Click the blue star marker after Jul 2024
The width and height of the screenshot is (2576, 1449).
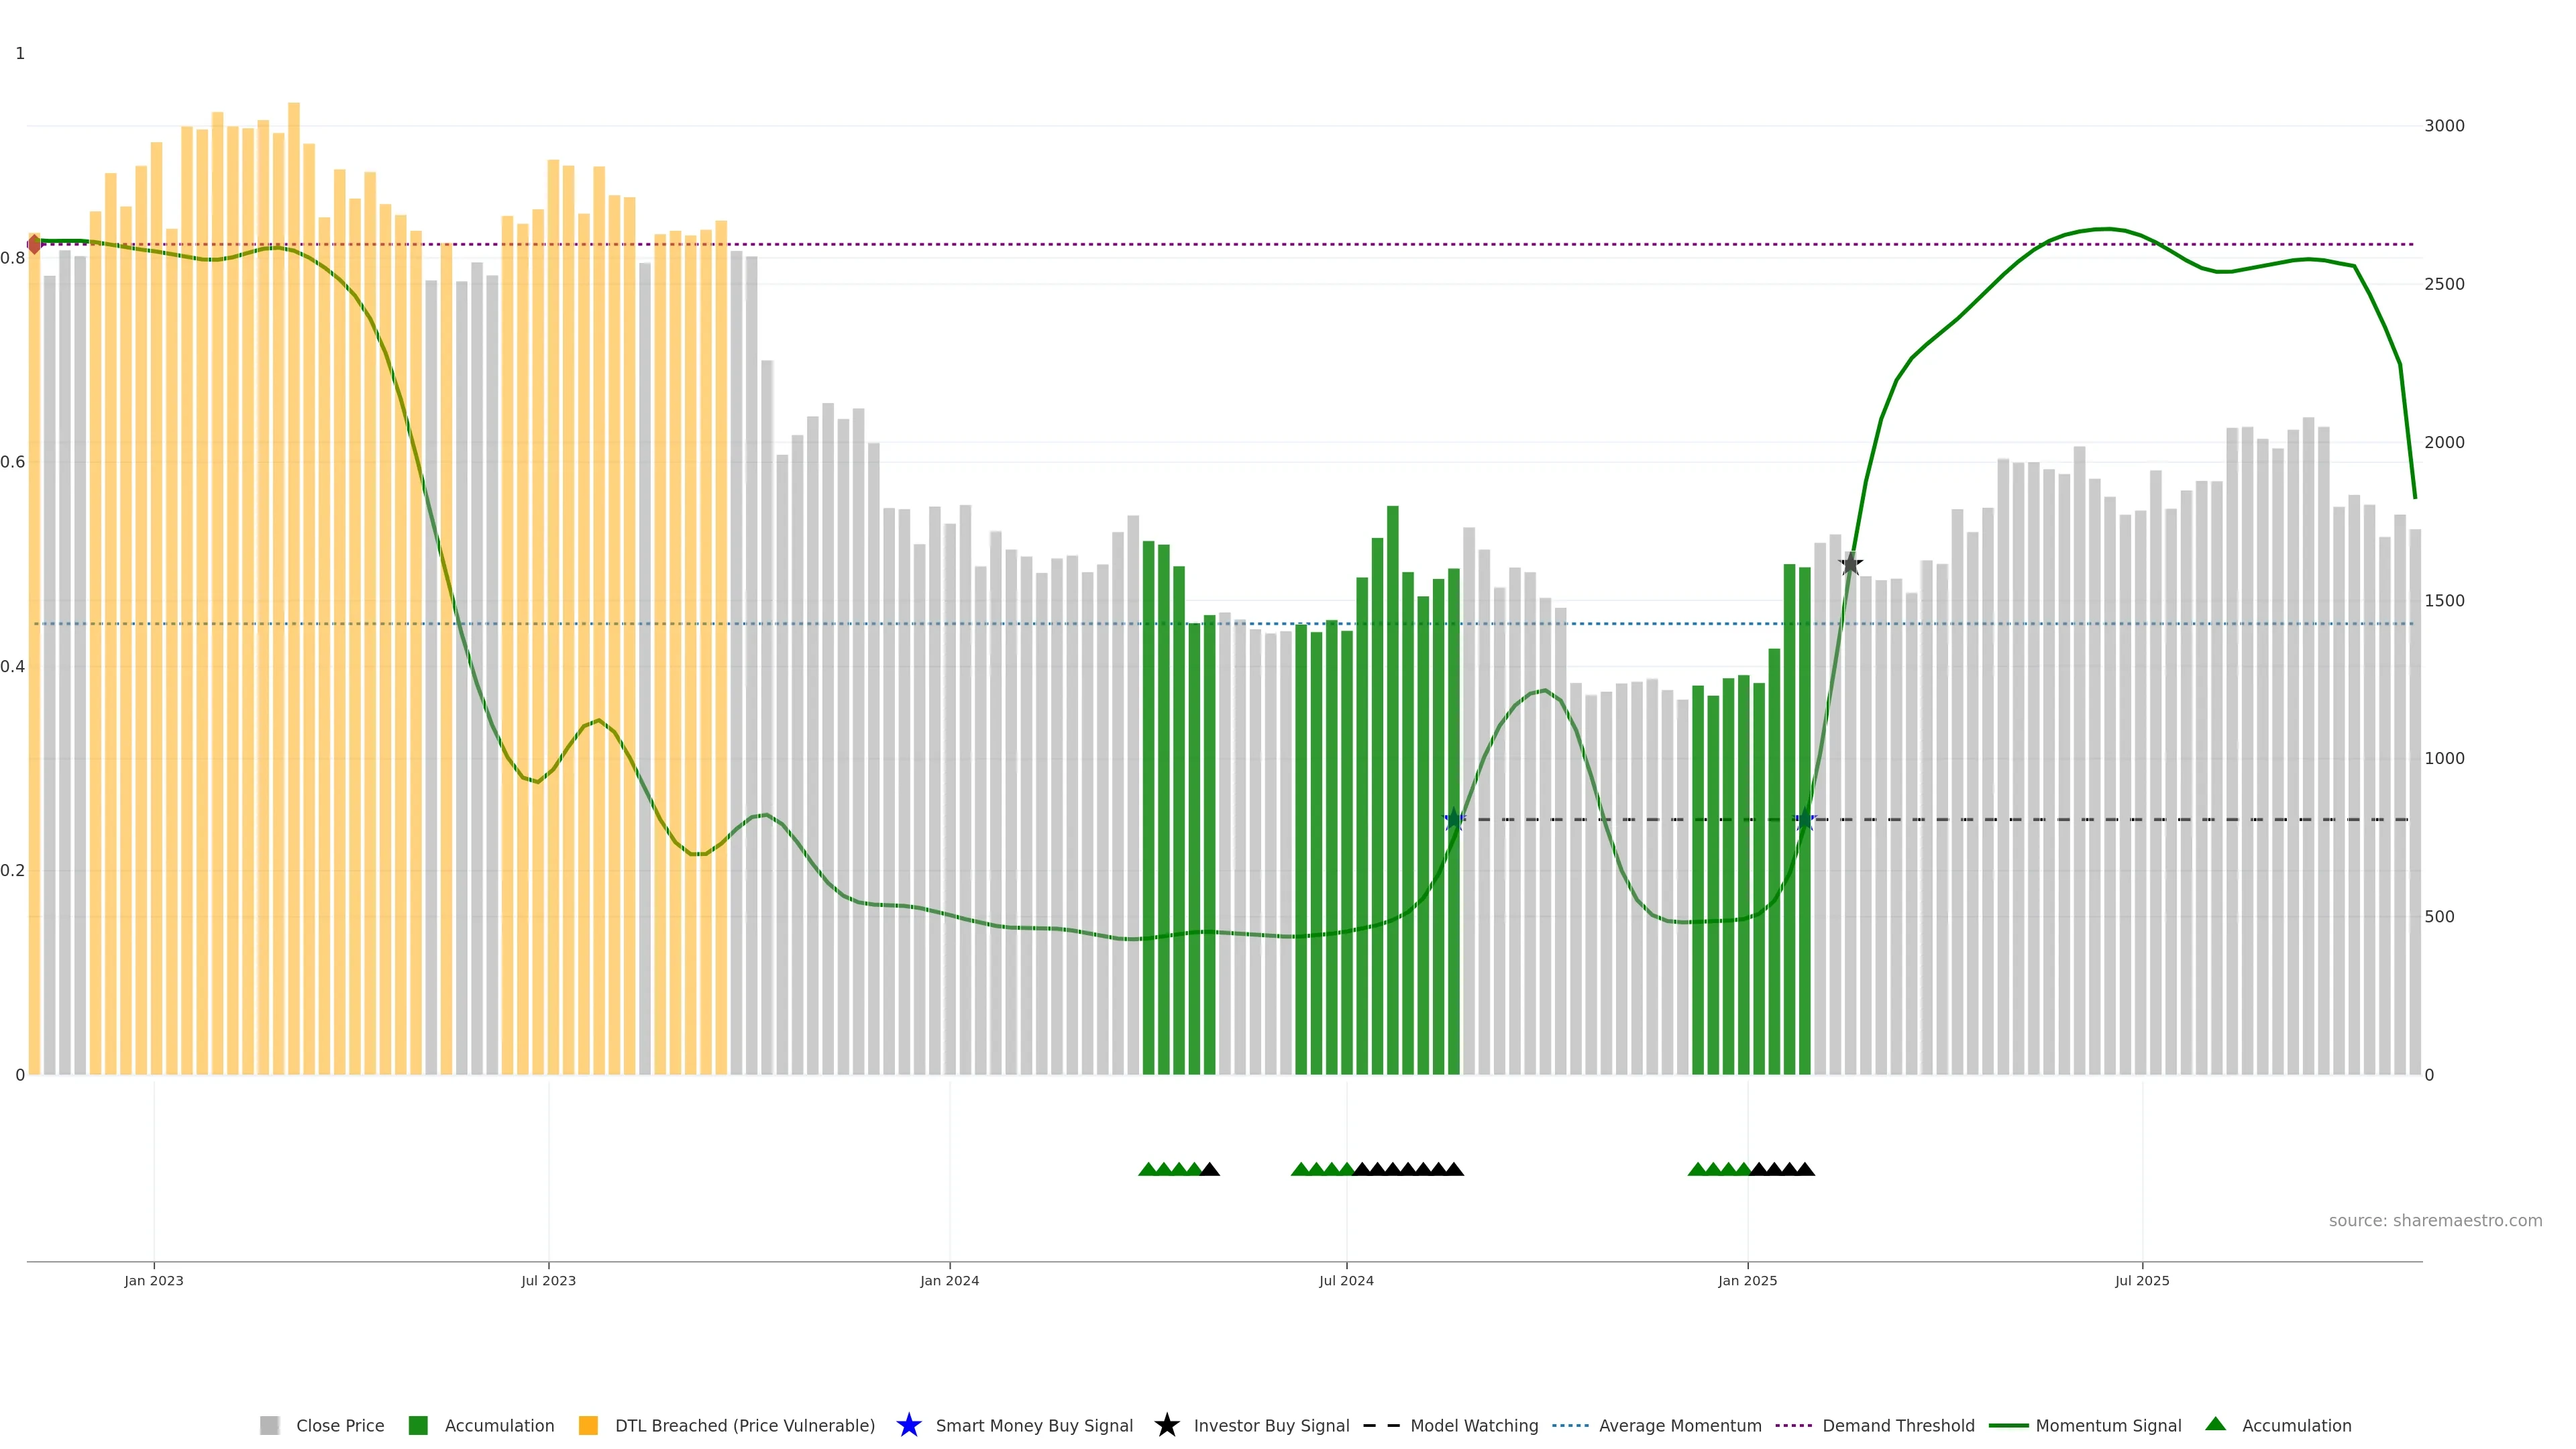(x=1454, y=820)
